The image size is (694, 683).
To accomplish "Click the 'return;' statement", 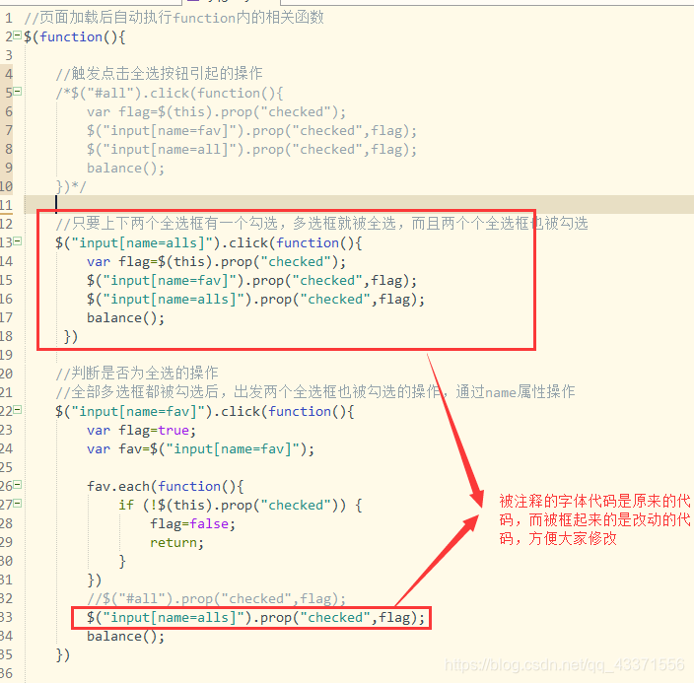I will pyautogui.click(x=177, y=543).
